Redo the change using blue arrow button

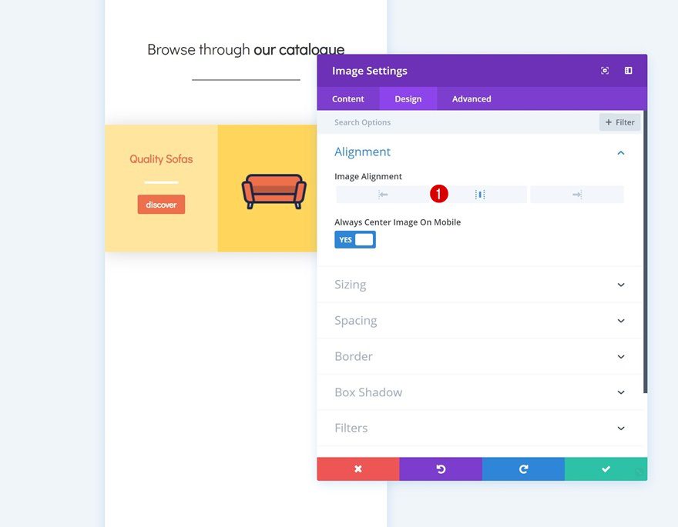[523, 469]
